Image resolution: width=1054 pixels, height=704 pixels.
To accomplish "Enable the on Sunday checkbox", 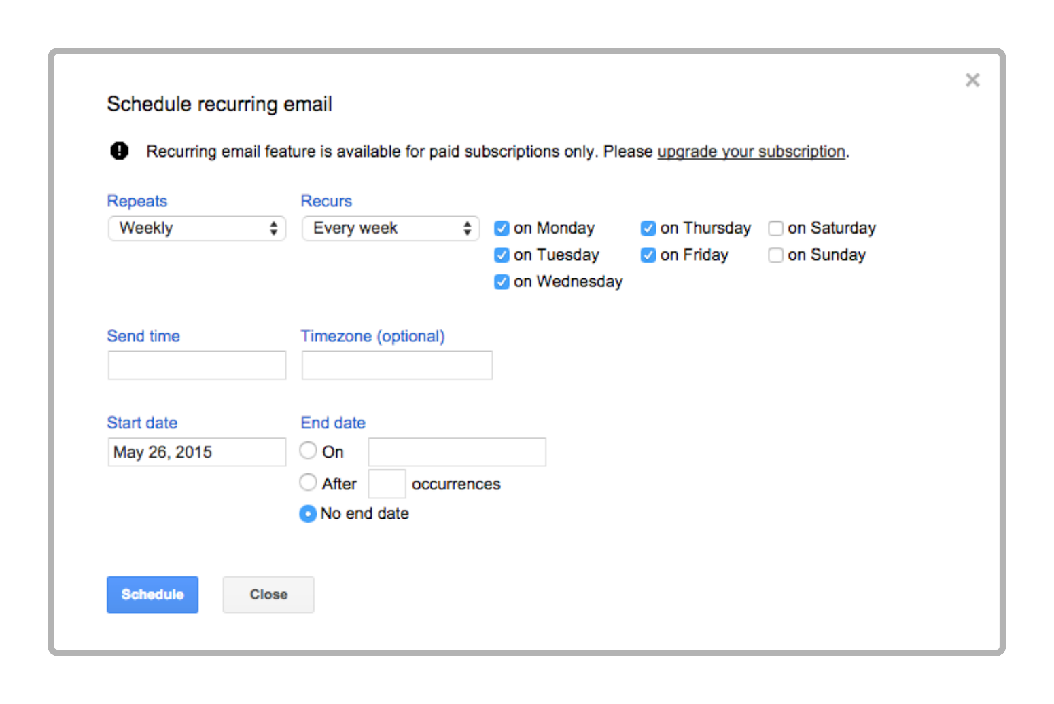I will [775, 255].
